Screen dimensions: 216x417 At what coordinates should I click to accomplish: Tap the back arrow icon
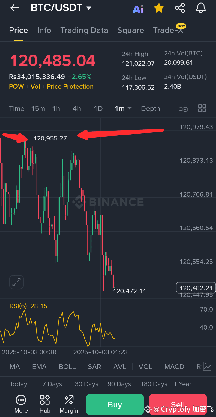pos(15,8)
